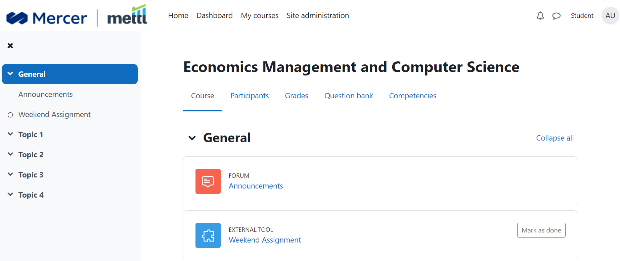The height and width of the screenshot is (261, 620).
Task: Mark Weekend Assignment as done
Action: (x=541, y=230)
